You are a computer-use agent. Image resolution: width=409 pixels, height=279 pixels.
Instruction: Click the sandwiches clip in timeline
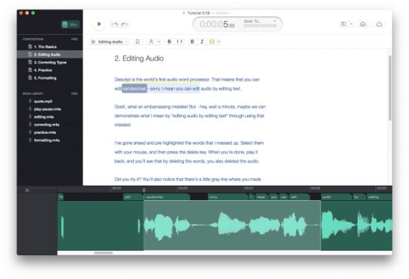pos(167,197)
